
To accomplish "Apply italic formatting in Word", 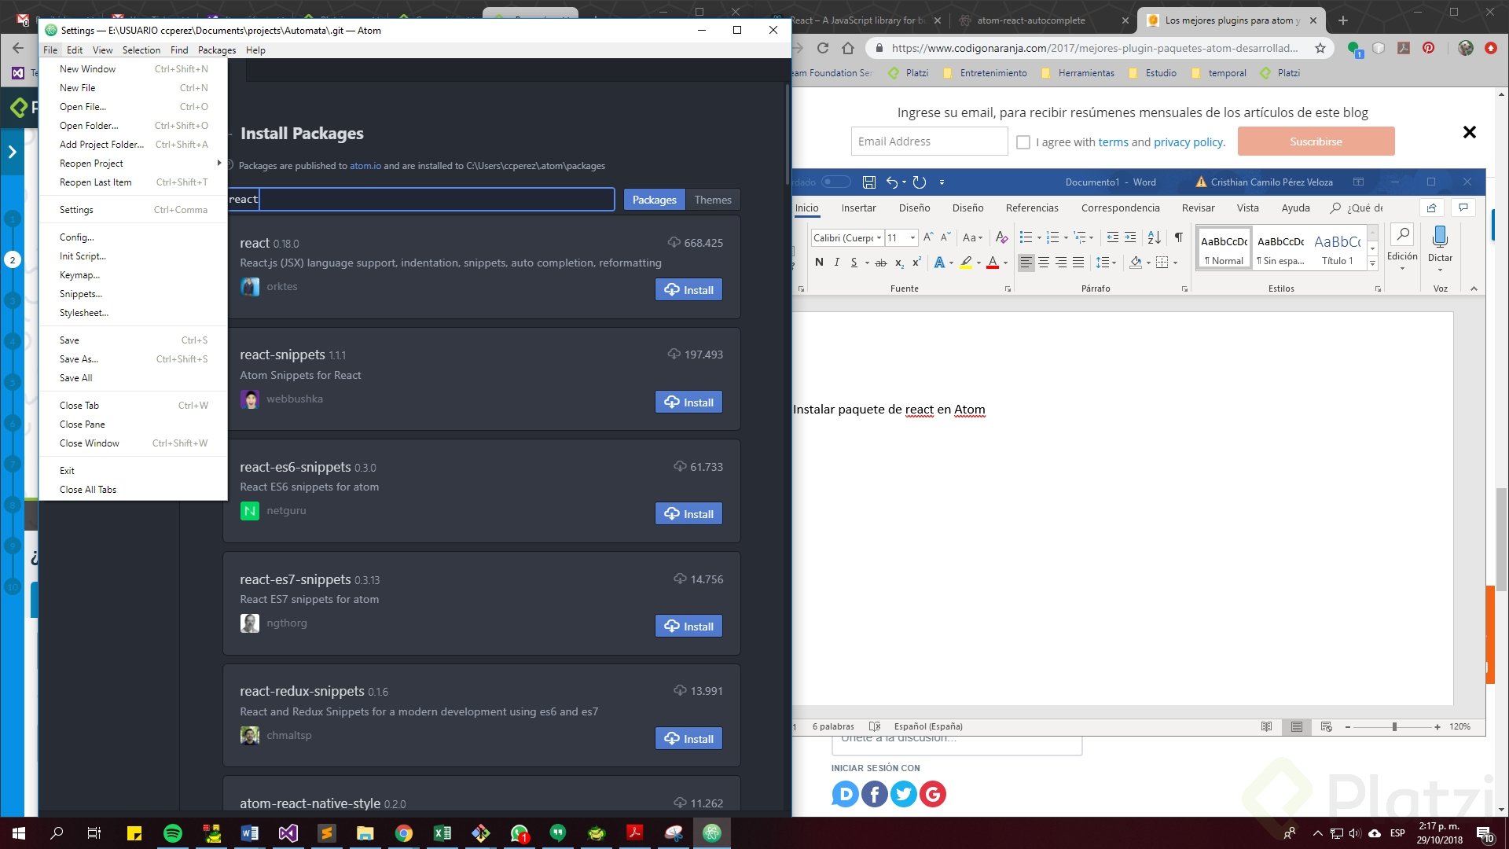I will click(x=836, y=263).
